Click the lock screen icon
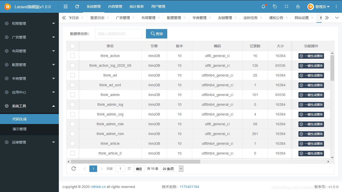Screen dimensions: 342x192 (298, 6)
